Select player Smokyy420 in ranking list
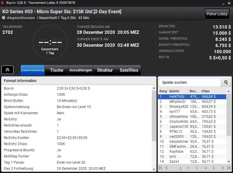233x173 pixels. pyautogui.click(x=178, y=106)
